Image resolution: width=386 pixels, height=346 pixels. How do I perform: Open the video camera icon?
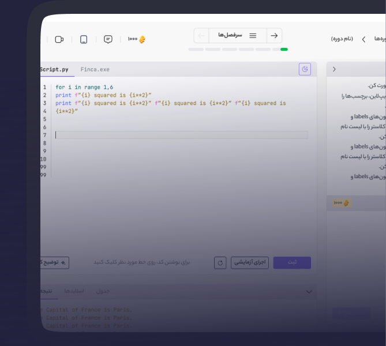(59, 39)
